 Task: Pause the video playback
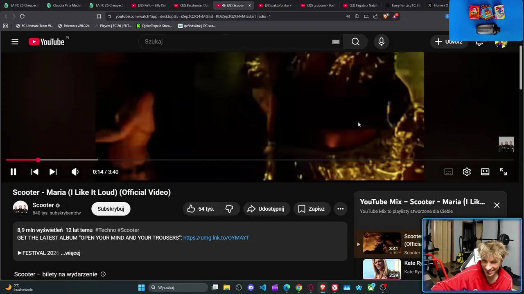13,172
